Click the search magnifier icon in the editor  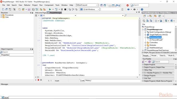125,15
